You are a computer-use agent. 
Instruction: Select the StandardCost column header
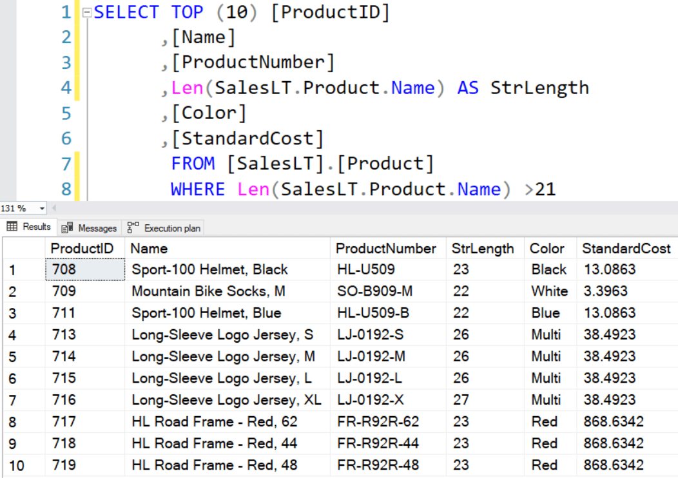pyautogui.click(x=627, y=249)
